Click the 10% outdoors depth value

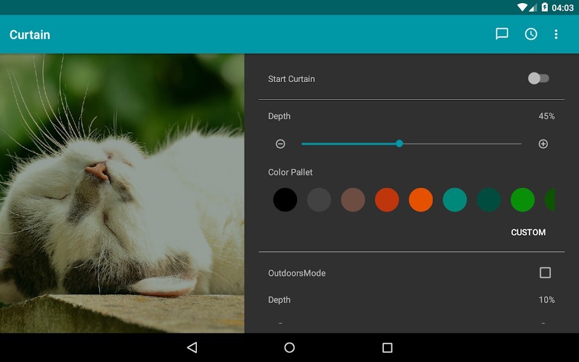(x=547, y=300)
